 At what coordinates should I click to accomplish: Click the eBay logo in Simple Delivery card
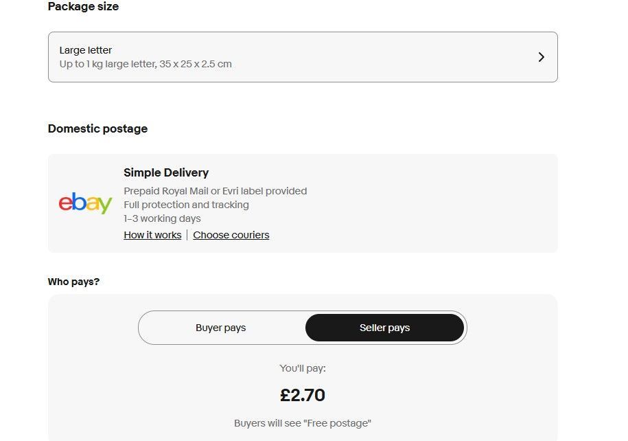pyautogui.click(x=85, y=203)
